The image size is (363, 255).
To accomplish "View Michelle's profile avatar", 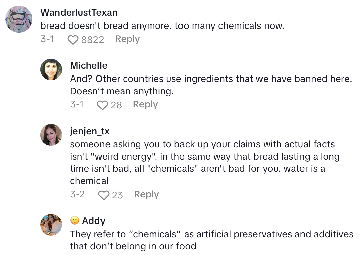I will (51, 69).
